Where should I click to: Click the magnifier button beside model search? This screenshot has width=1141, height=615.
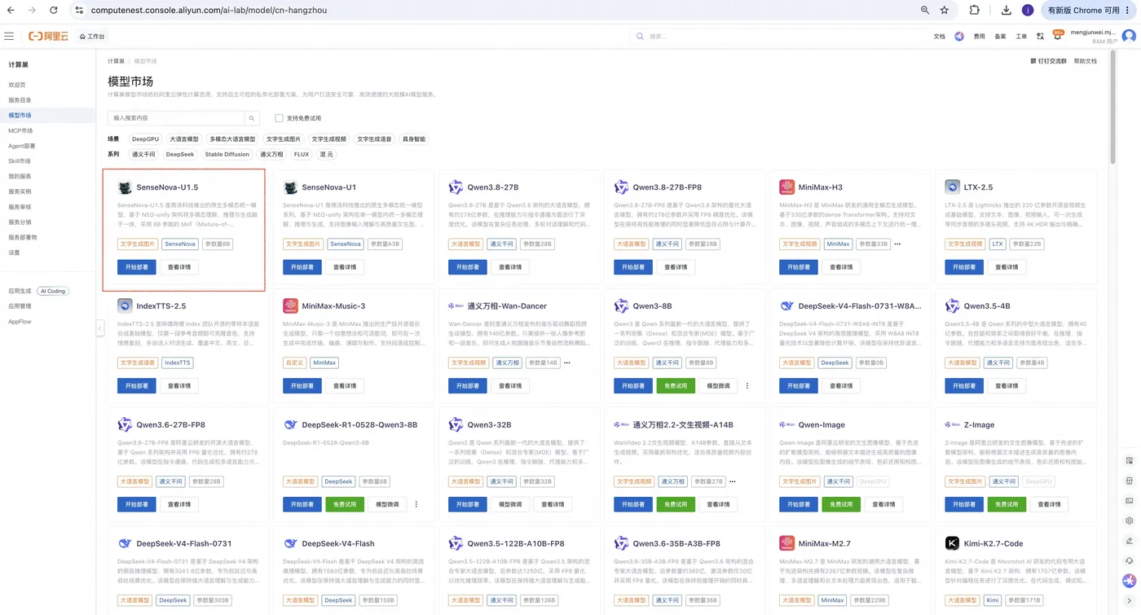253,118
